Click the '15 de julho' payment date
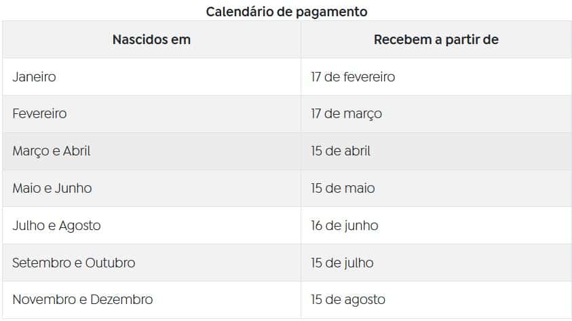 (x=342, y=263)
